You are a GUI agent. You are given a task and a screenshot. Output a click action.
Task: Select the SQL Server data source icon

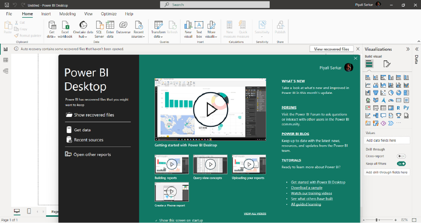[x=99, y=25]
